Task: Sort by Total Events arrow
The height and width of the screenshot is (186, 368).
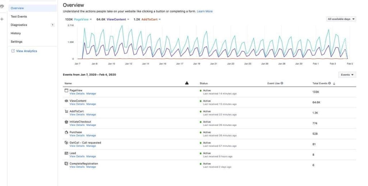Action: tap(334, 83)
